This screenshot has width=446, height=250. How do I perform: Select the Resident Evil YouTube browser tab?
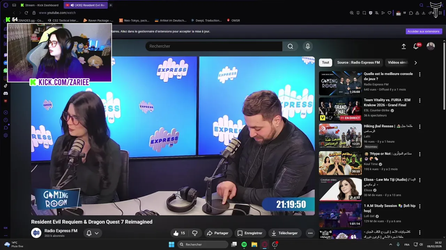[85, 5]
